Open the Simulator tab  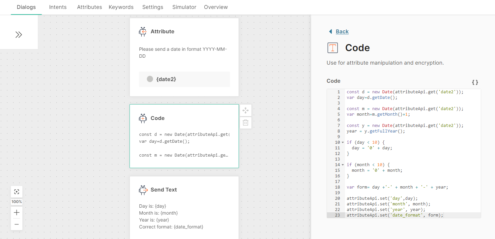(x=184, y=7)
